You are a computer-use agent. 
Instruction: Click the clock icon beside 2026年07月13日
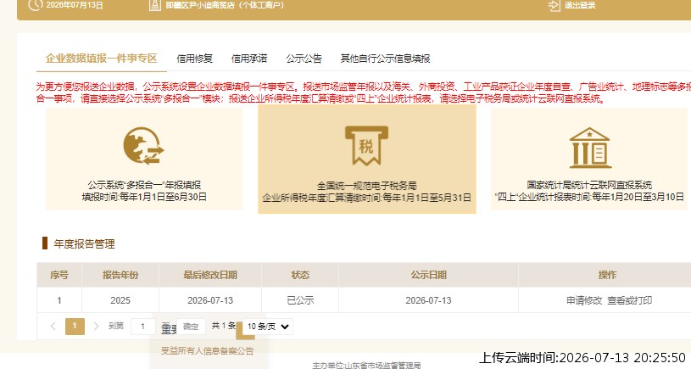click(35, 5)
